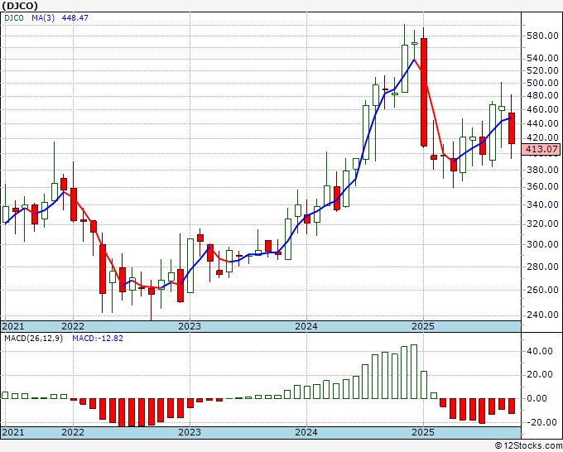The width and height of the screenshot is (563, 452).
Task: Click the rightmost red candlestick on the chart
Action: pos(512,128)
